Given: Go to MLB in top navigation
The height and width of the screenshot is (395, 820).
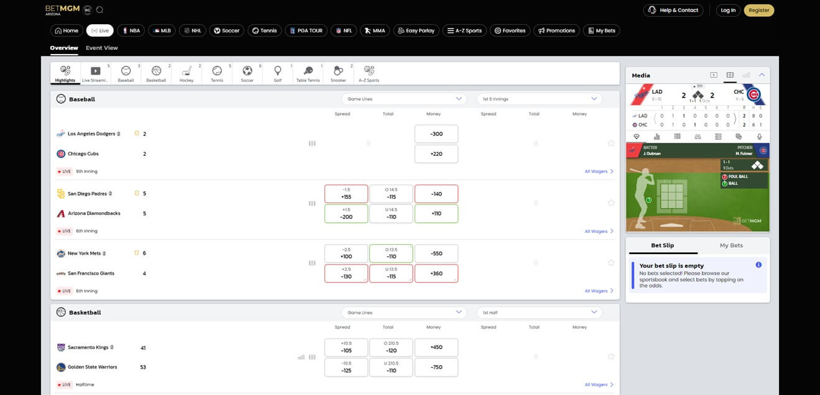Looking at the screenshot, I should (x=163, y=30).
